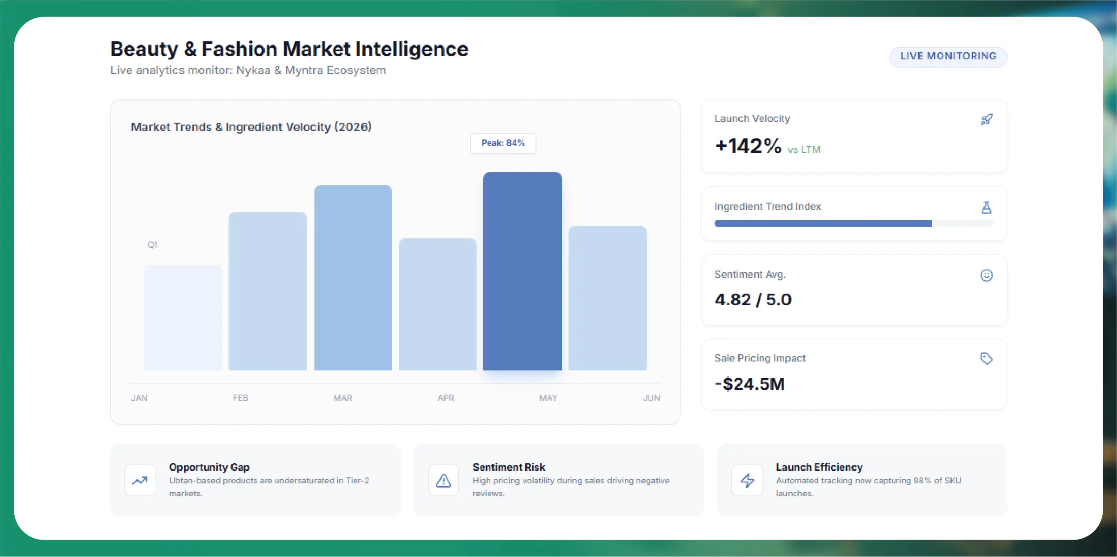Click the rocket icon in Launch Velocity
This screenshot has width=1117, height=557.
(986, 119)
